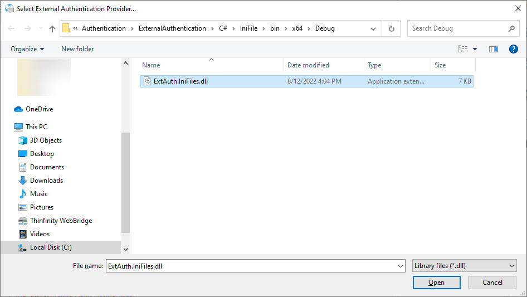Open 3D Objects folder

(x=46, y=140)
